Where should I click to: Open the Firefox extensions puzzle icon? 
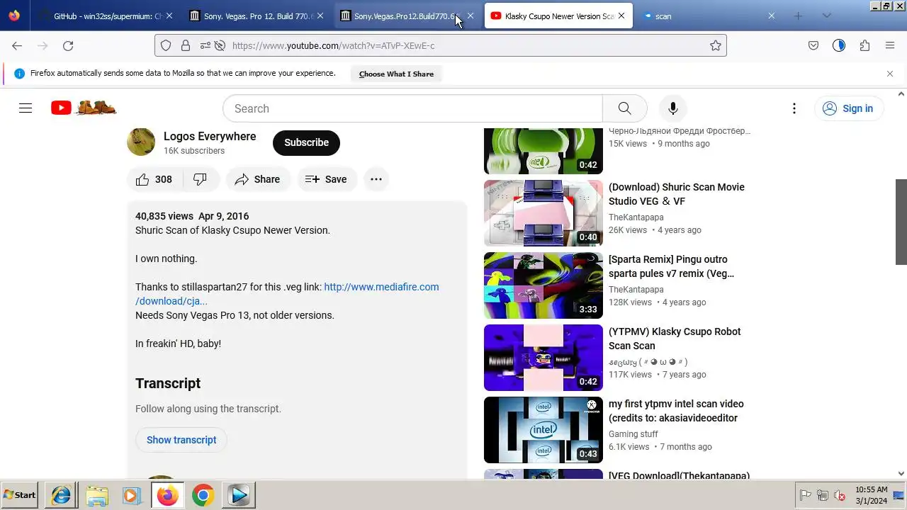click(x=864, y=45)
